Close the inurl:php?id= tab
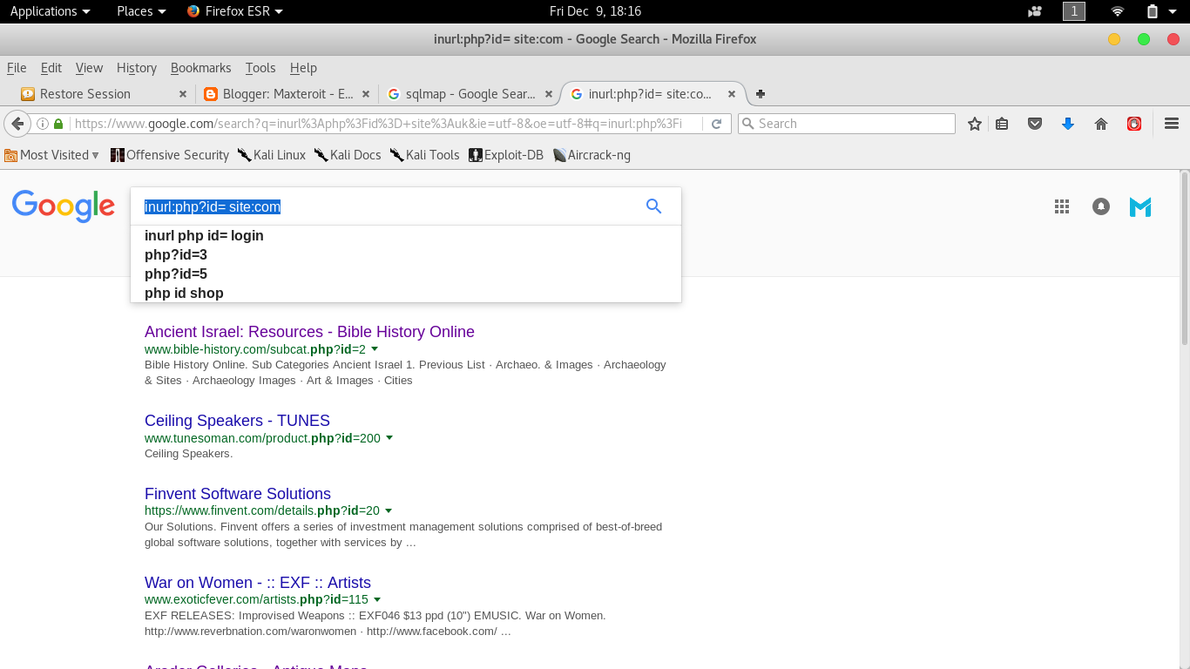1190x669 pixels. [732, 94]
